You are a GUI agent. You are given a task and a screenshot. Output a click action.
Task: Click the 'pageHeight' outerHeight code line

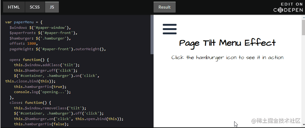[x=58, y=49]
